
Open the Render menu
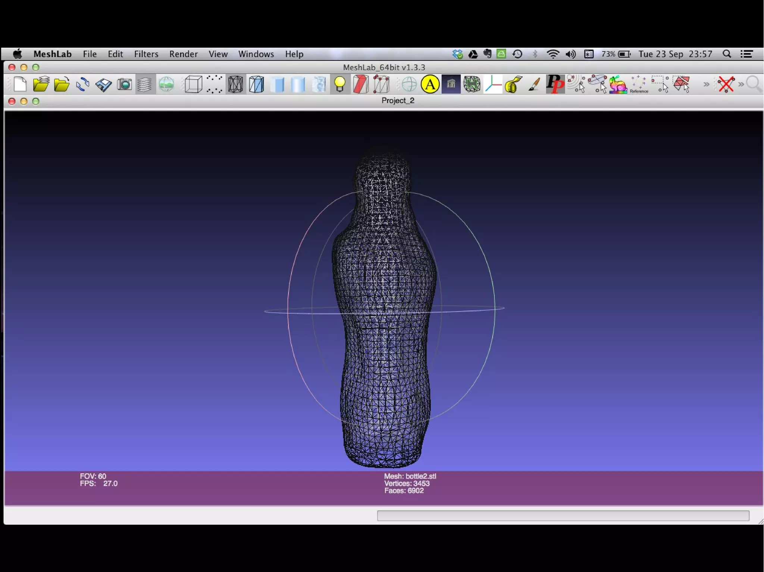coord(183,54)
